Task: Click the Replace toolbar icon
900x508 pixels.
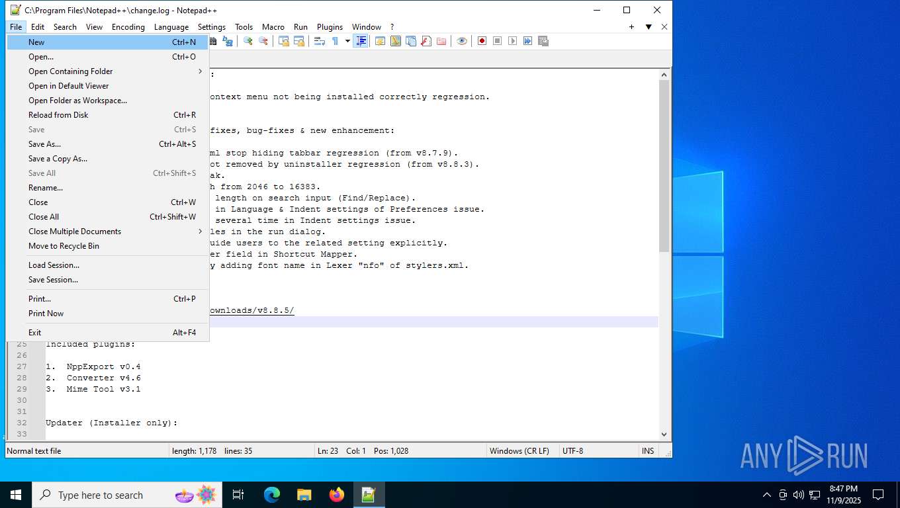Action: pos(228,41)
